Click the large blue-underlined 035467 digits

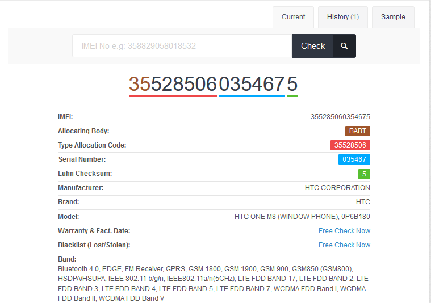[252, 84]
